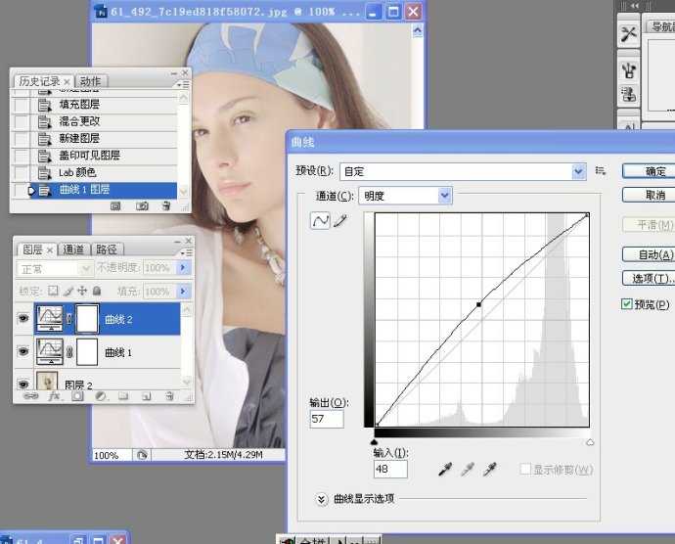Open the 通道(C) channel dropdown
This screenshot has height=544, width=675.
(445, 196)
